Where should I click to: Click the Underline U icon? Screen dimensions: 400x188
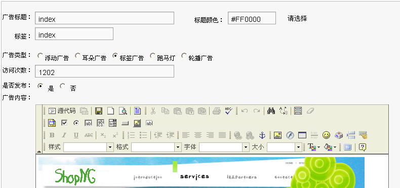pos(76,135)
